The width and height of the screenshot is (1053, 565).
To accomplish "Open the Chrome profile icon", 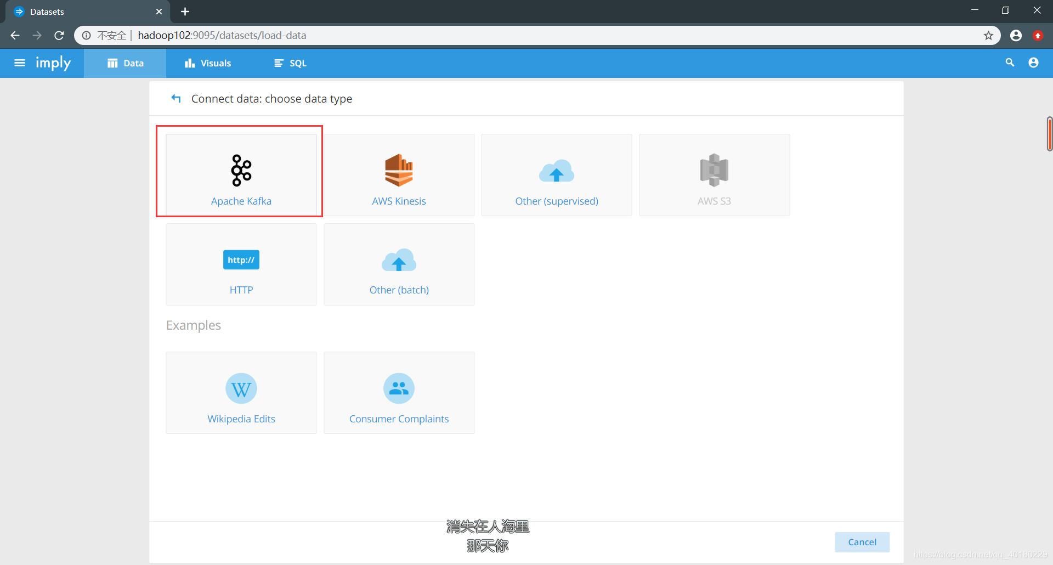I will (1016, 35).
